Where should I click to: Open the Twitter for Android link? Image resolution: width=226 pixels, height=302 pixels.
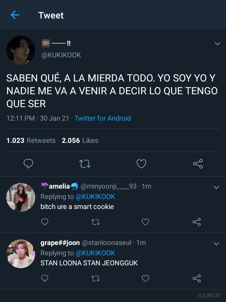pos(103,118)
